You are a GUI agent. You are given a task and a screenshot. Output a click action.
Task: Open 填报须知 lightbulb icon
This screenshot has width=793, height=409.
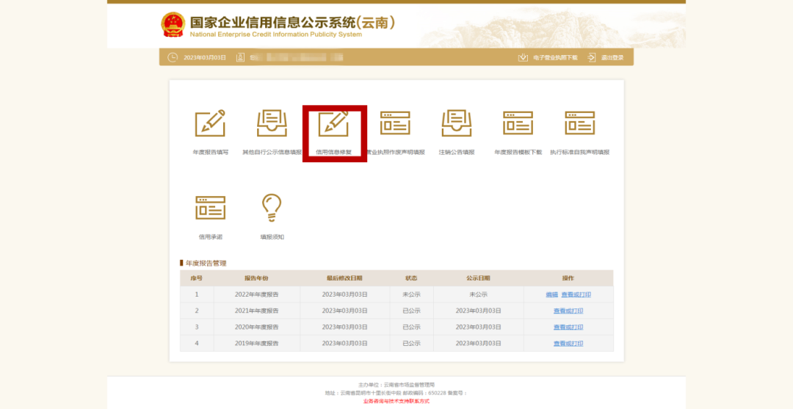tap(272, 208)
